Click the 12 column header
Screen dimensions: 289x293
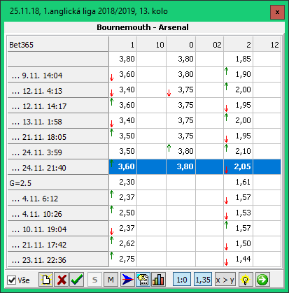point(267,44)
